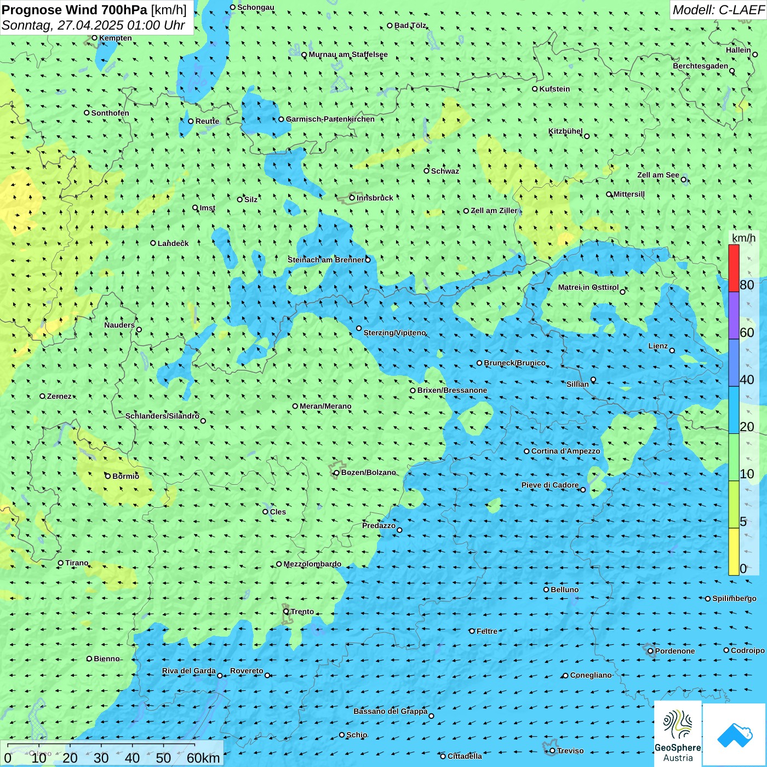This screenshot has width=767, height=767.
Task: Click the Schwaz city label
Action: pos(445,171)
